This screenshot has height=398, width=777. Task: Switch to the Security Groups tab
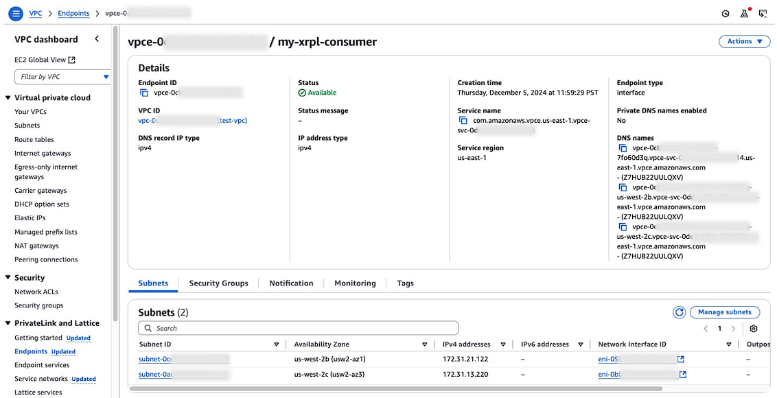[x=218, y=283]
